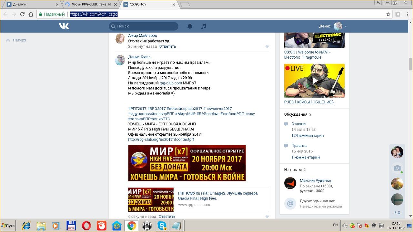This screenshot has width=413, height=232.
Task: Open the VK music player icon
Action: [204, 26]
